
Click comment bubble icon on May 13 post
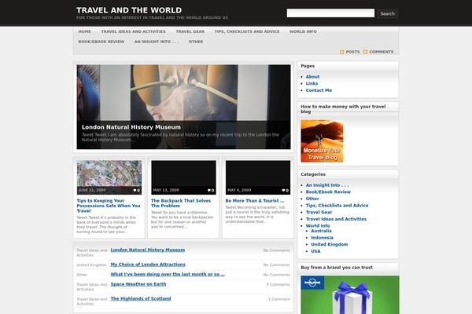tap(209, 190)
